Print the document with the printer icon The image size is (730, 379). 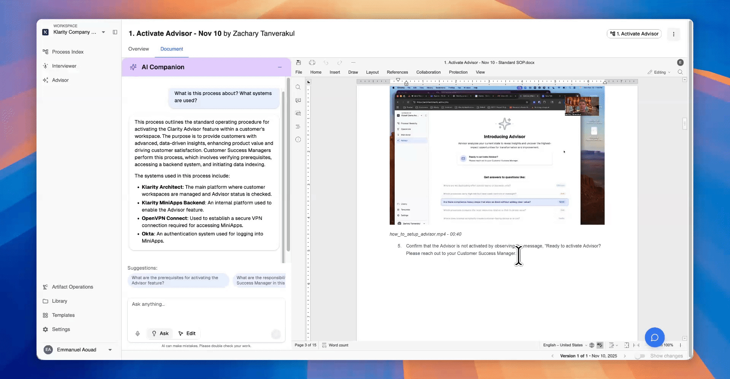312,63
